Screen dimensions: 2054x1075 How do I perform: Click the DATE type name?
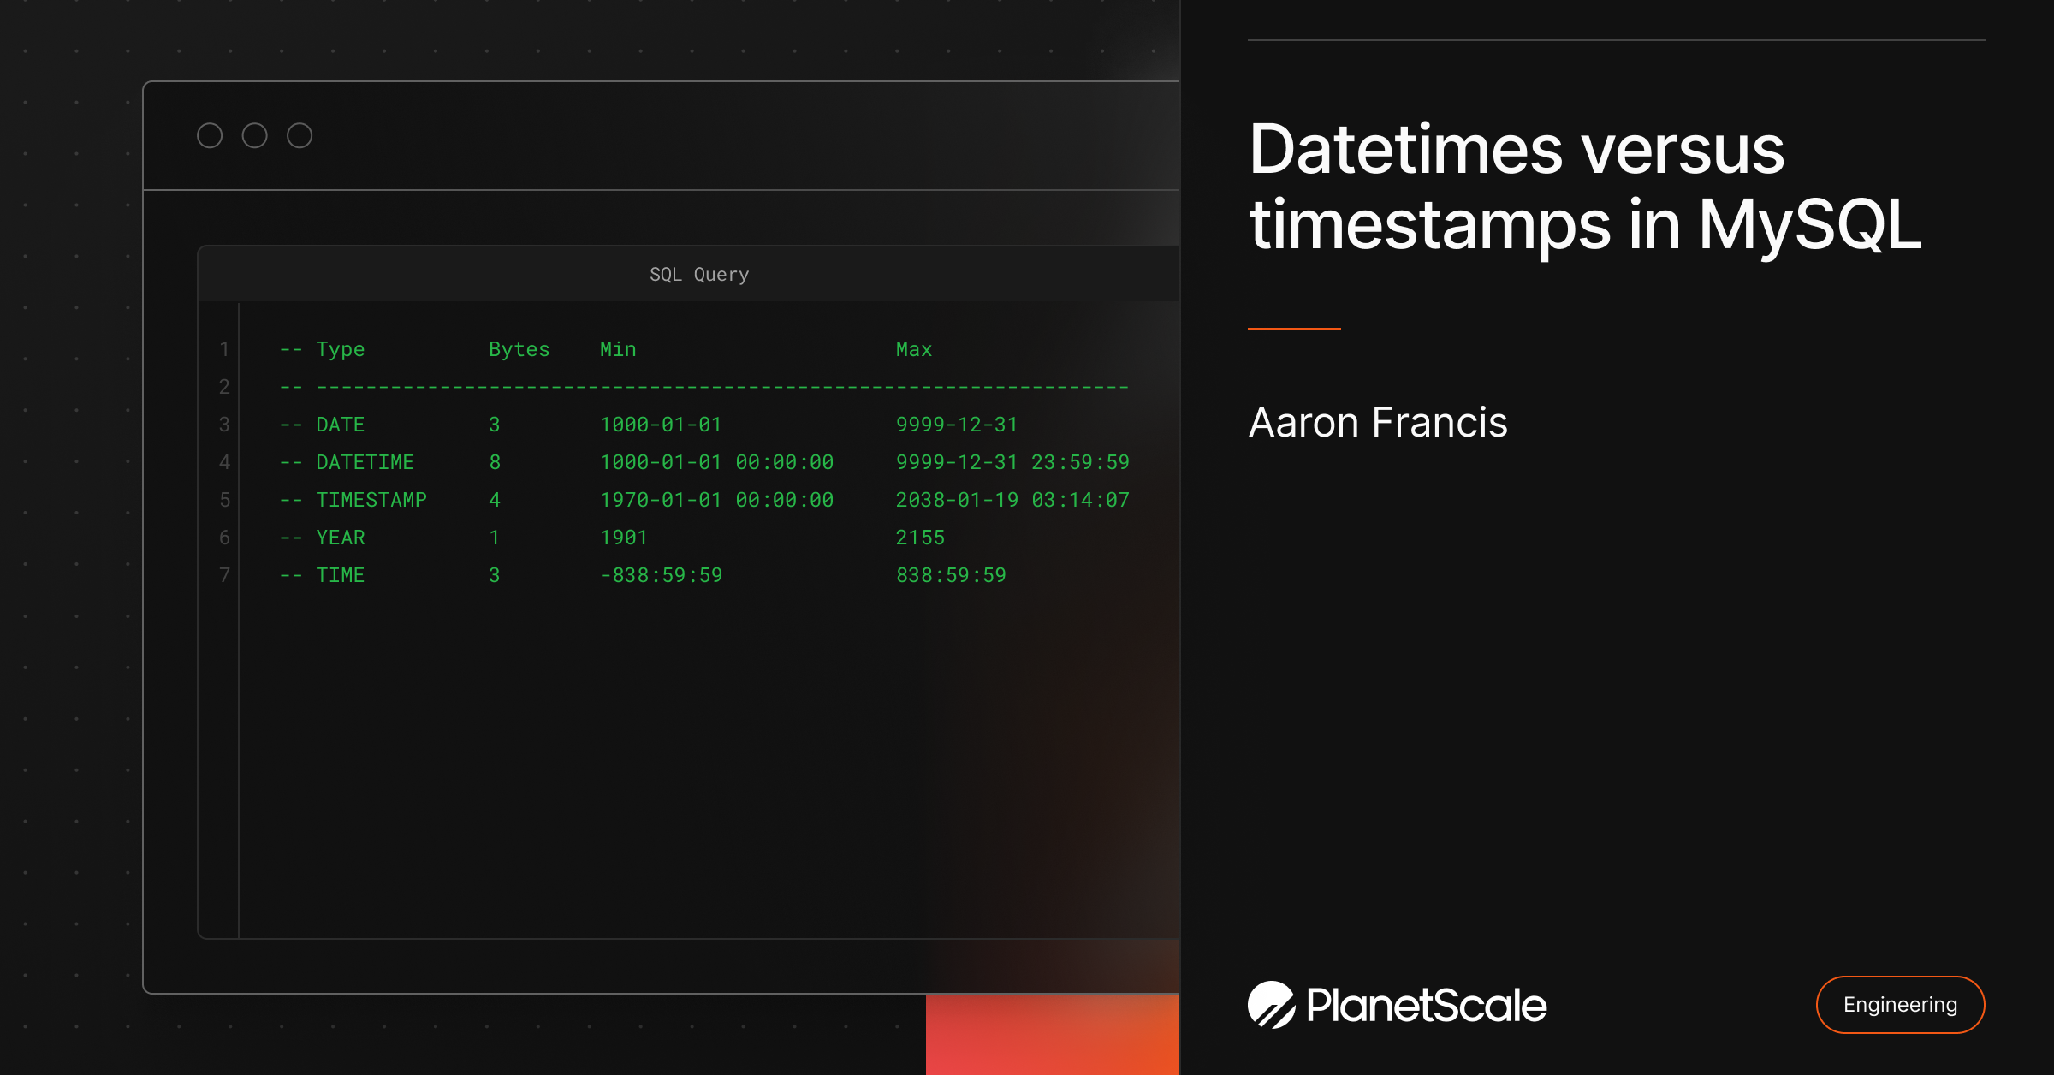coord(341,425)
